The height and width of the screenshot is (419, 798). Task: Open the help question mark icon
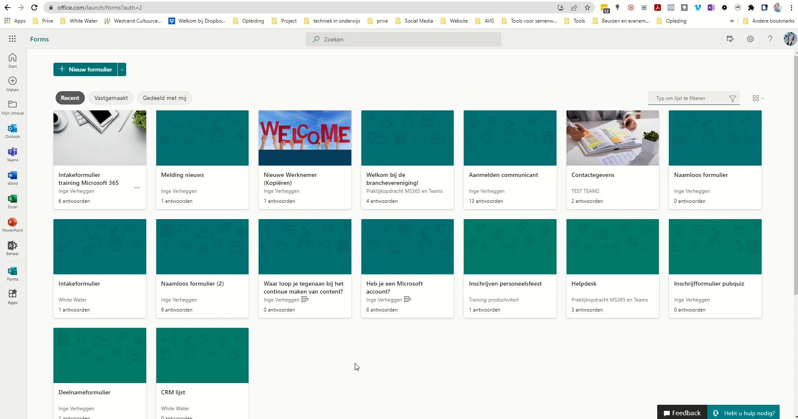770,39
